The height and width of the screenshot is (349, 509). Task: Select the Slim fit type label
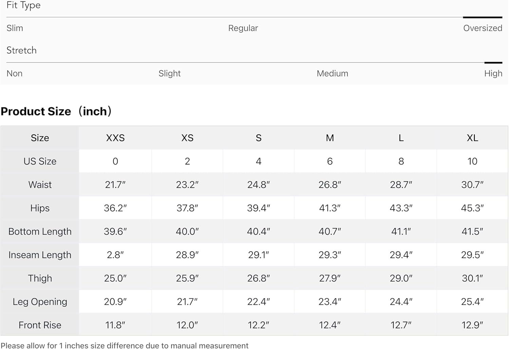(x=15, y=28)
